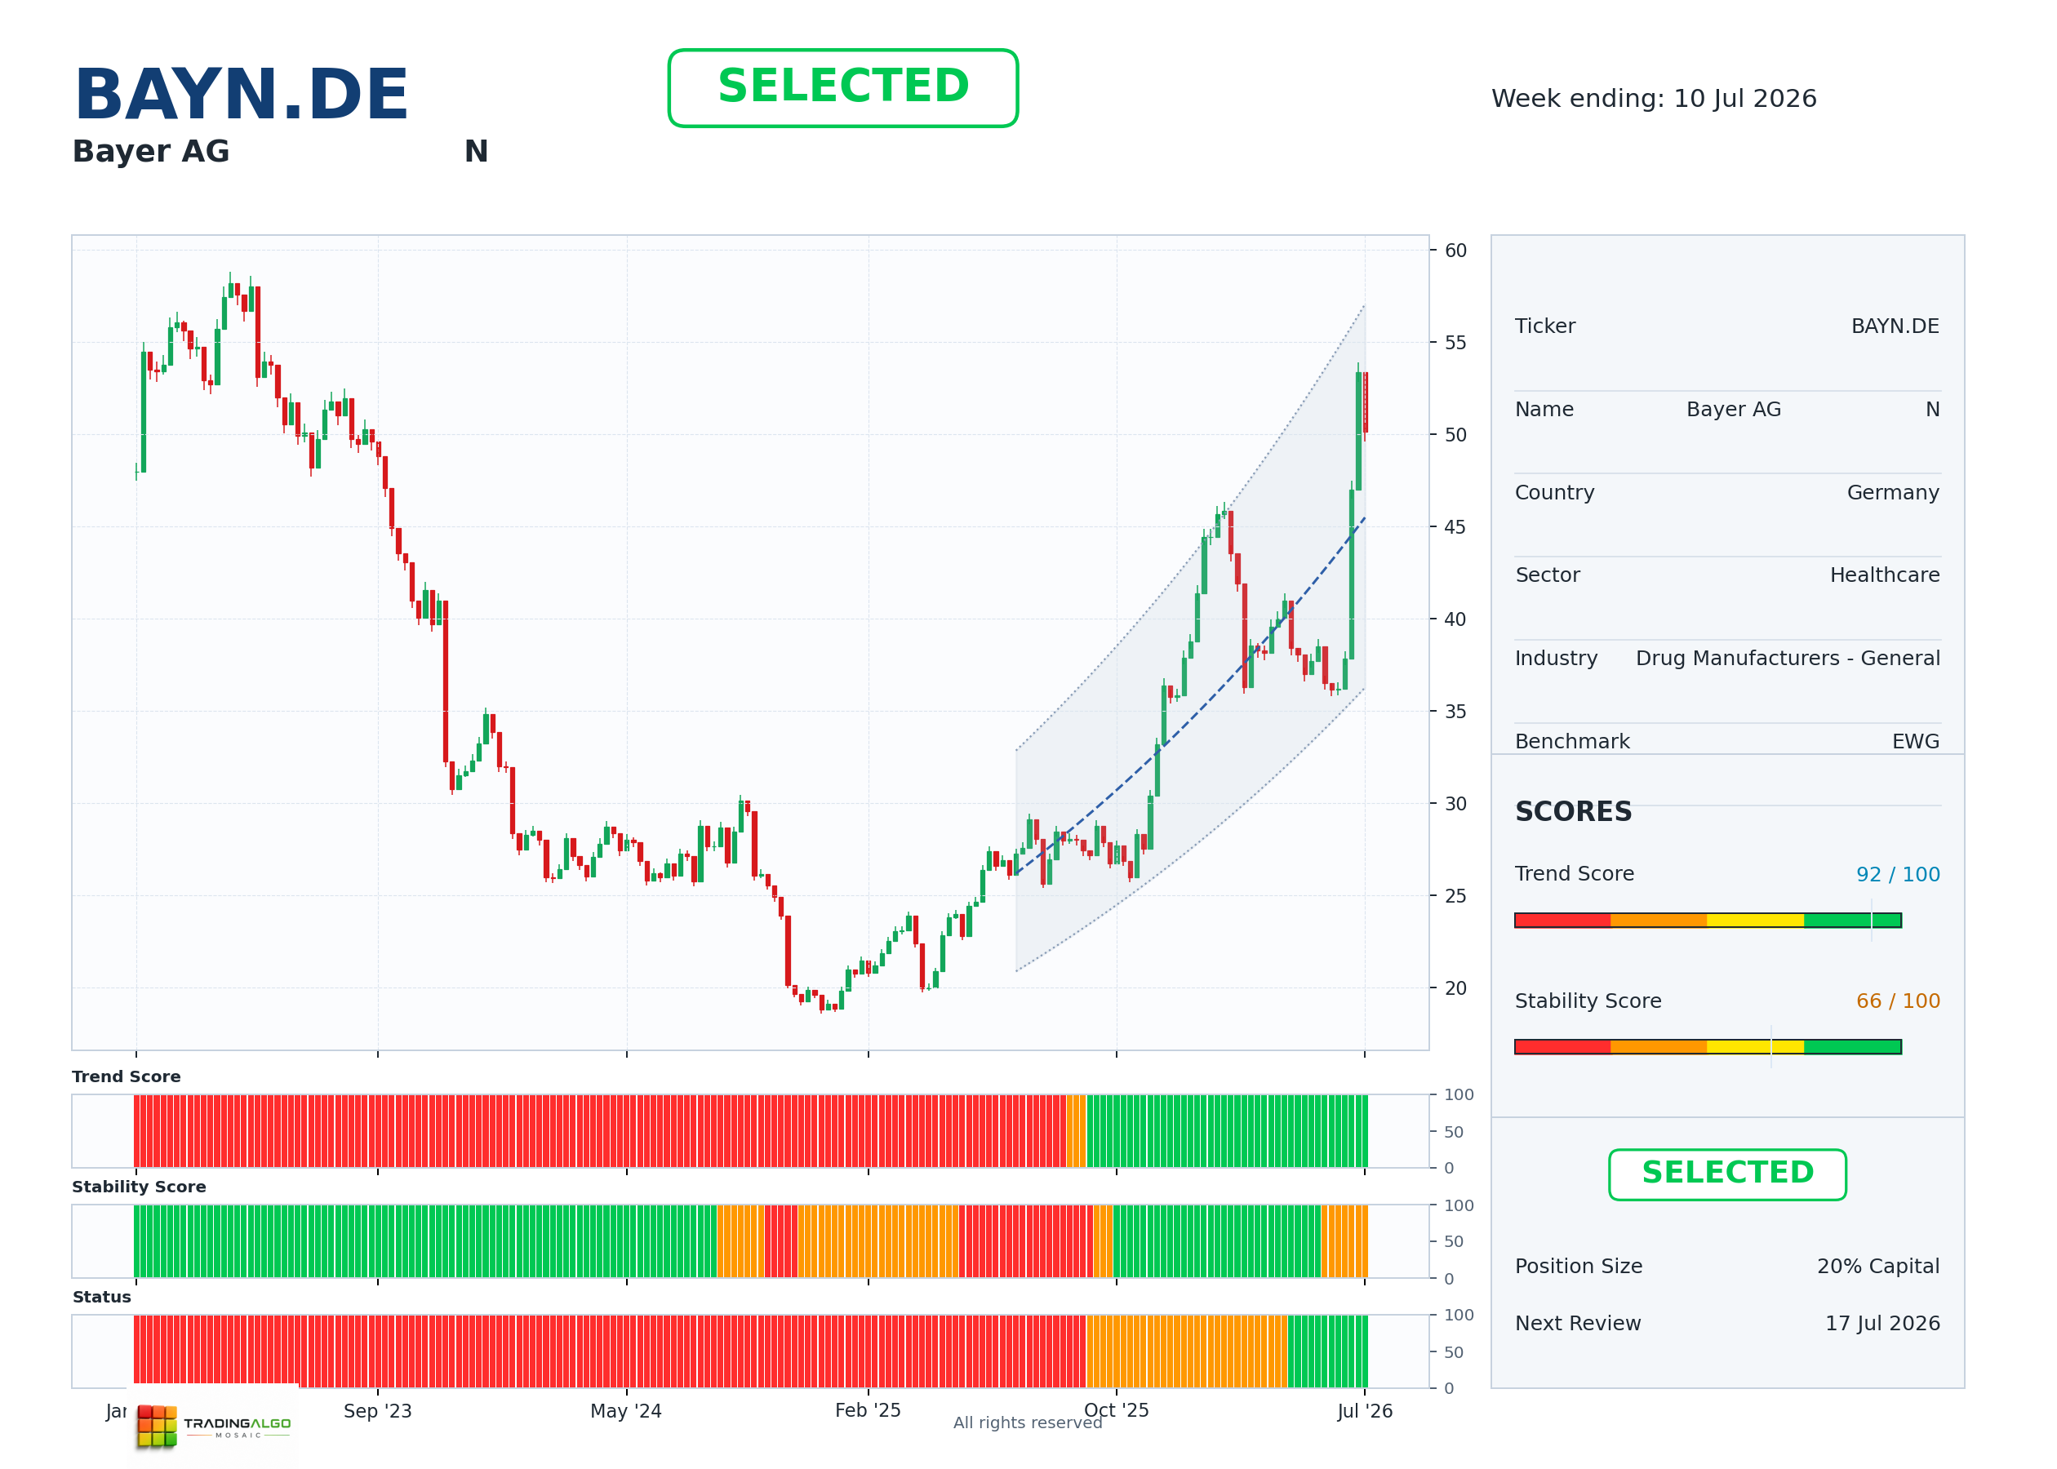Click the green segment of Trend Score history
The width and height of the screenshot is (2057, 1469).
pos(1227,1130)
